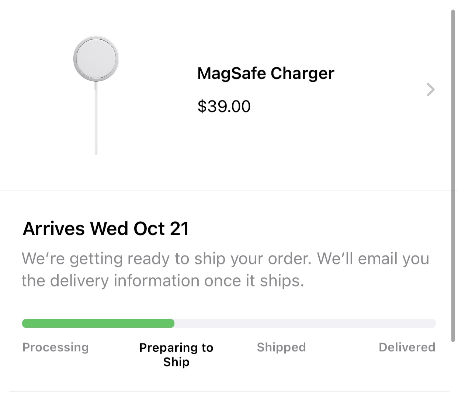Select the Delivered status step
This screenshot has height=394, width=458.
(407, 347)
